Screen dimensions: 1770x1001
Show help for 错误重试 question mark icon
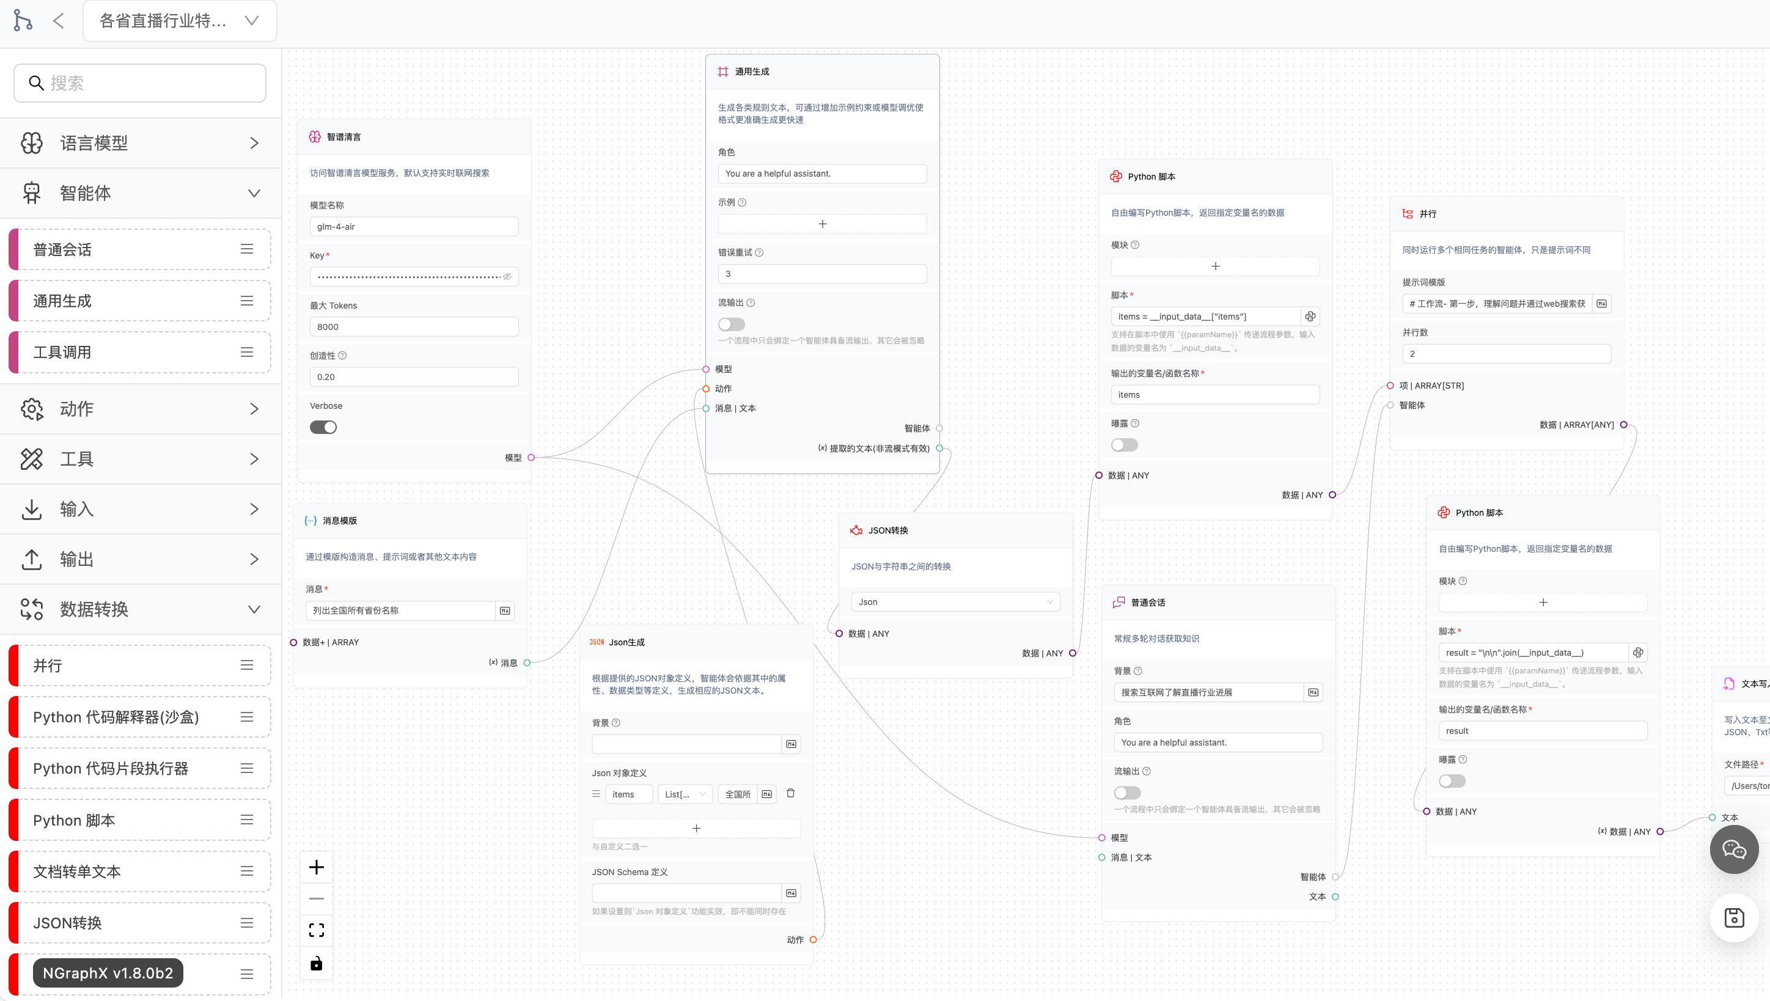click(759, 252)
